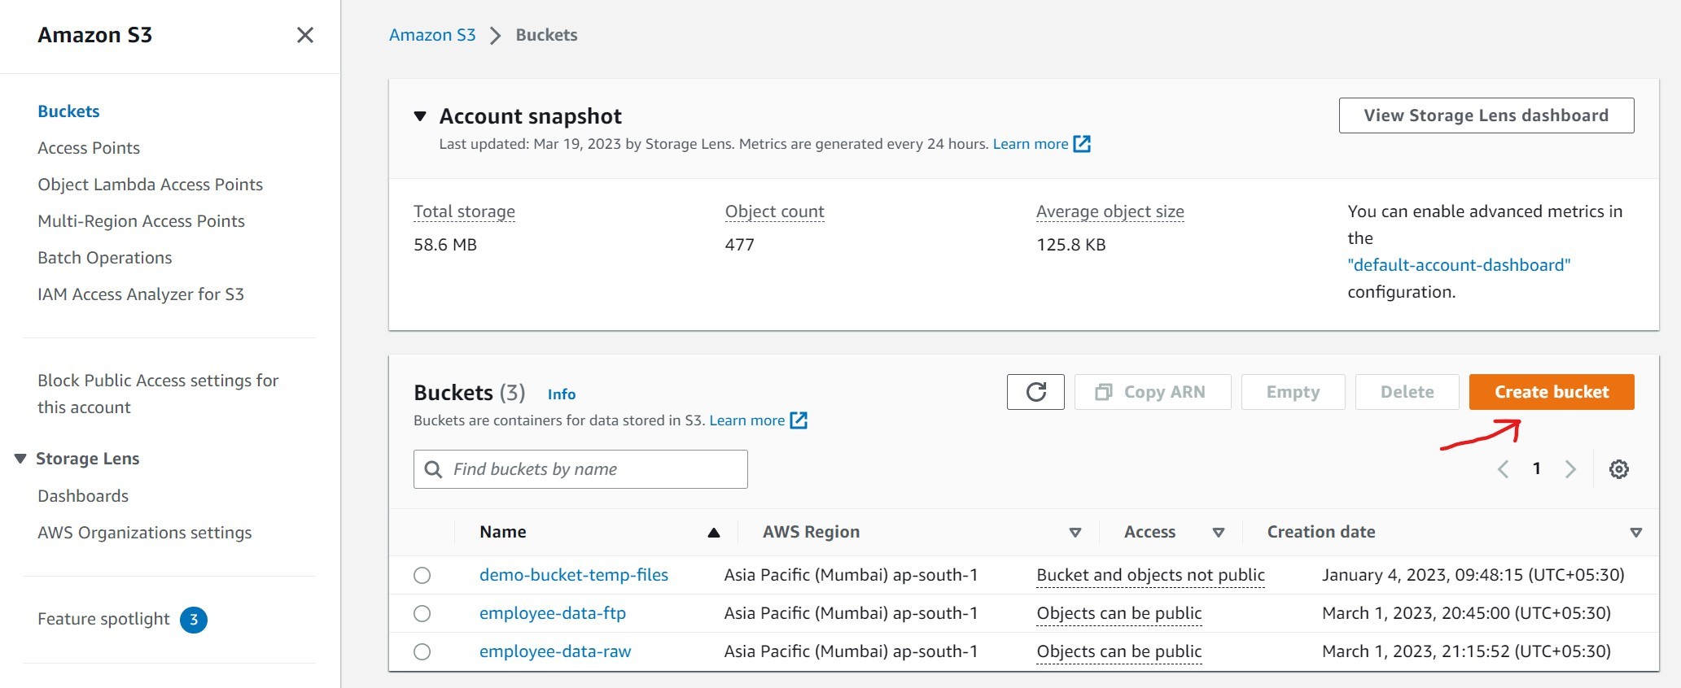Click the Creation date column header
The height and width of the screenshot is (688, 1681).
(1321, 532)
